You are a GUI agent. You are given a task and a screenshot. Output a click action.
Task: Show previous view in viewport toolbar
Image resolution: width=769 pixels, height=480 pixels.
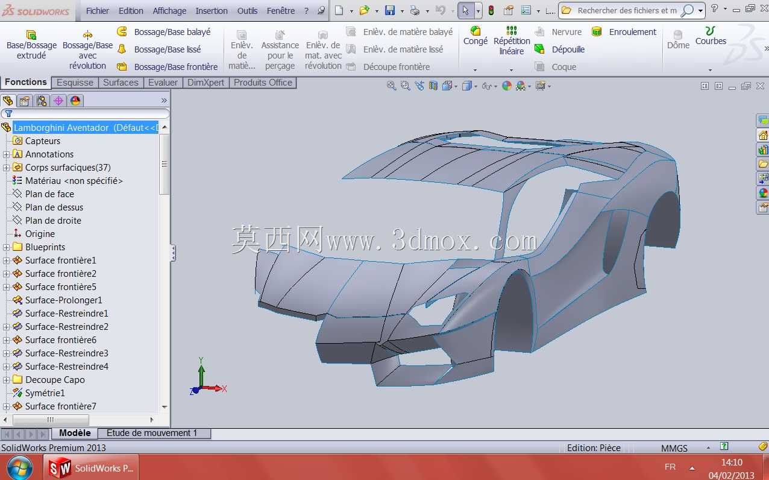tap(419, 86)
